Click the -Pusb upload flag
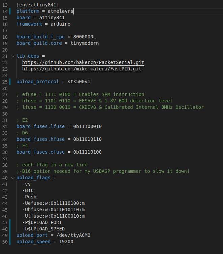Screen dimensions: 223x254 (x=29, y=197)
